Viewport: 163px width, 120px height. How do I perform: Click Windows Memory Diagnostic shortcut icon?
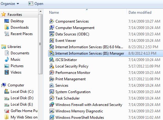pos(52,111)
